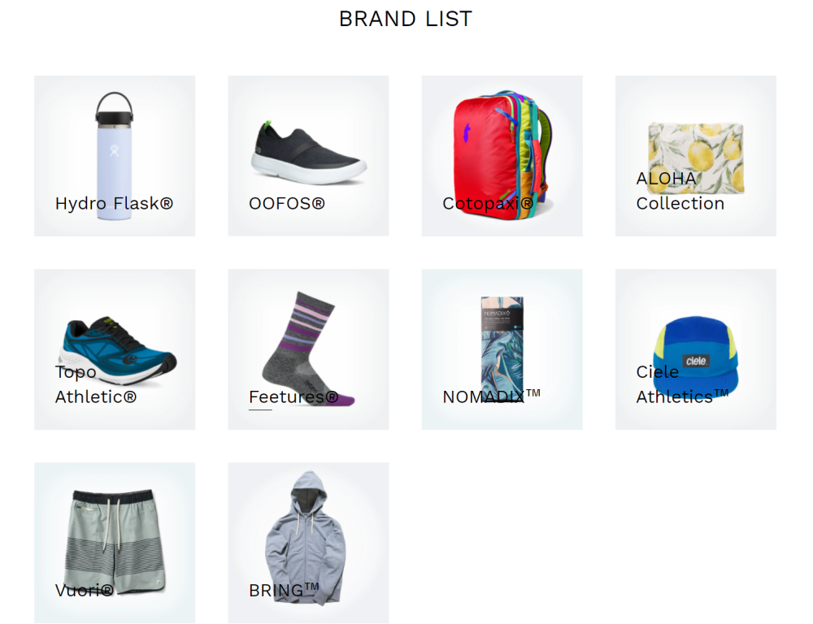Follow the NOMADIX™ text link
The image size is (813, 624).
pyautogui.click(x=491, y=396)
